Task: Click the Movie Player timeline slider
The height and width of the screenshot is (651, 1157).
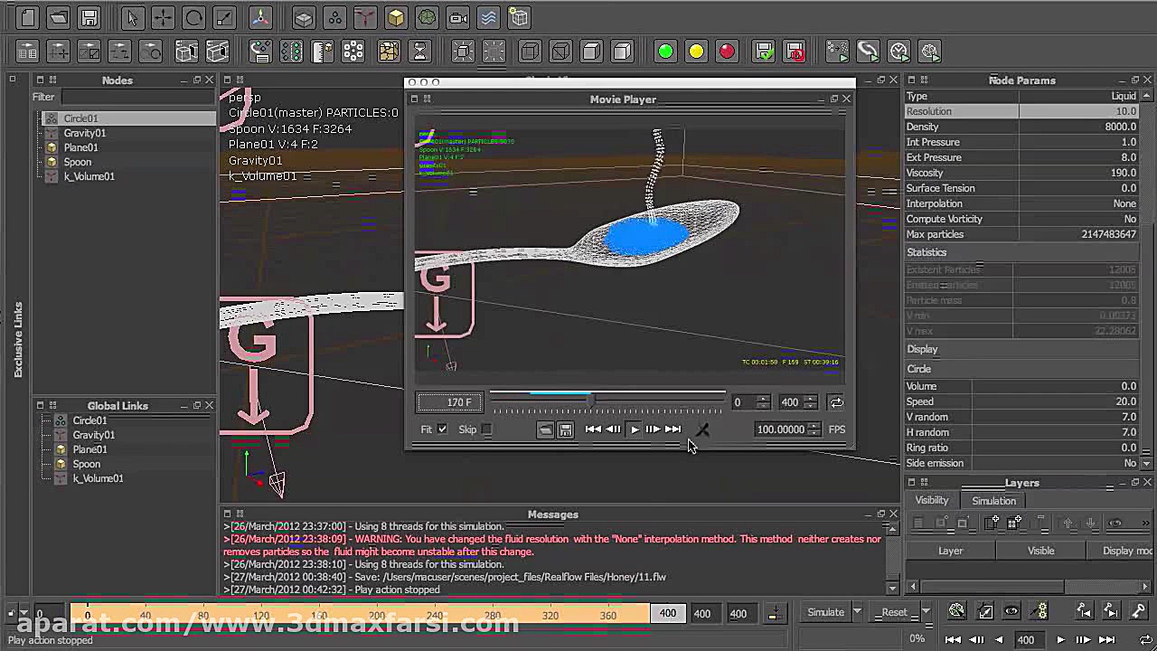Action: [594, 399]
